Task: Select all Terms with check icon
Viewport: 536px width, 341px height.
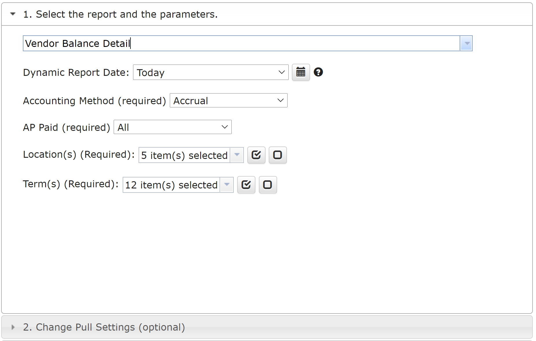Action: tap(246, 185)
